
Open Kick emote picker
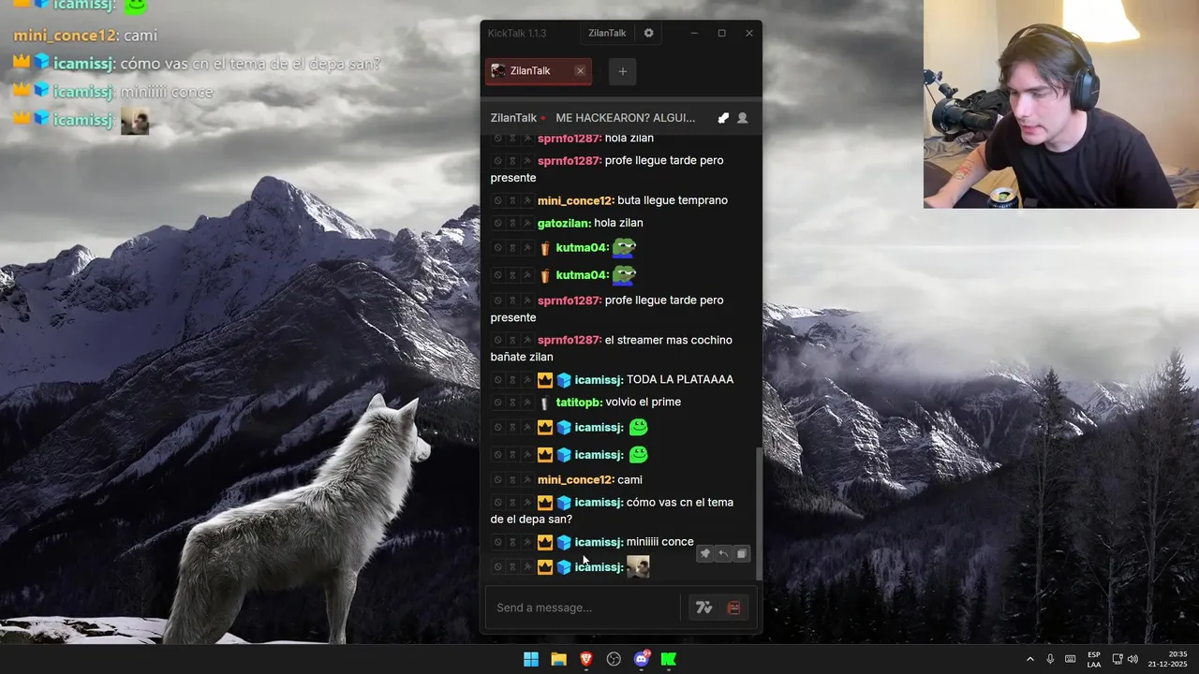[733, 608]
